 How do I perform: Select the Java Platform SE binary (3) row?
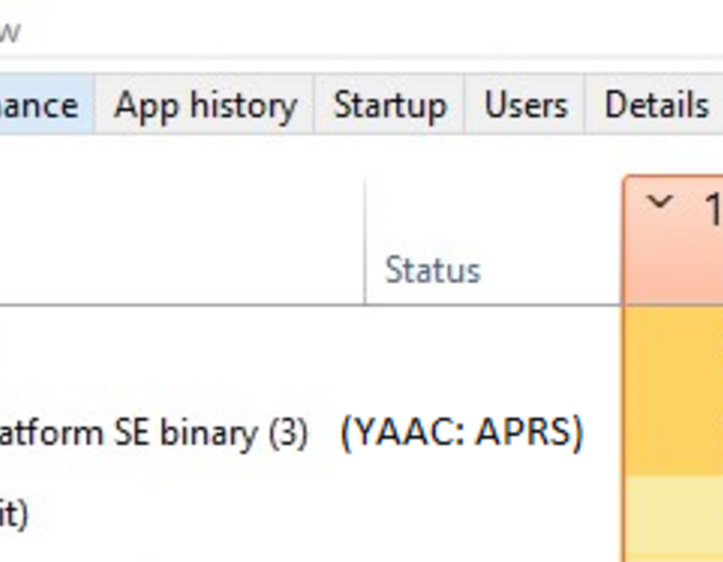310,433
